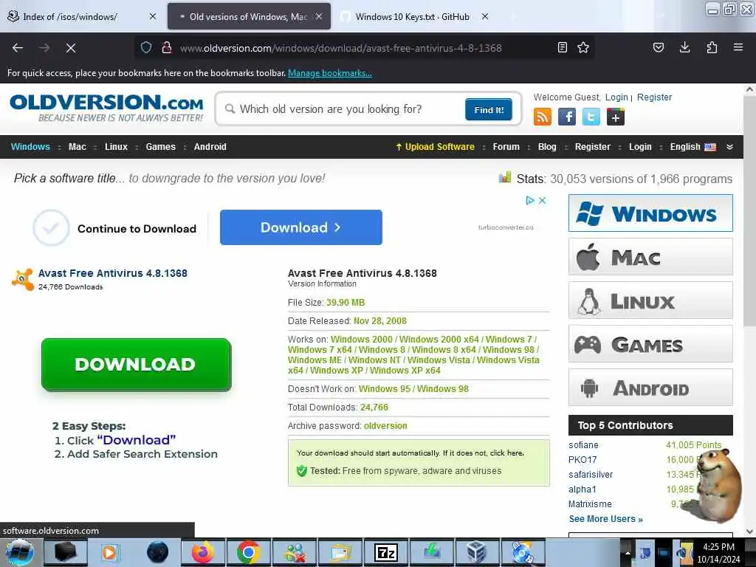Click the taskbar clock showing 4:25 PM
This screenshot has height=567, width=756.
coord(718,553)
